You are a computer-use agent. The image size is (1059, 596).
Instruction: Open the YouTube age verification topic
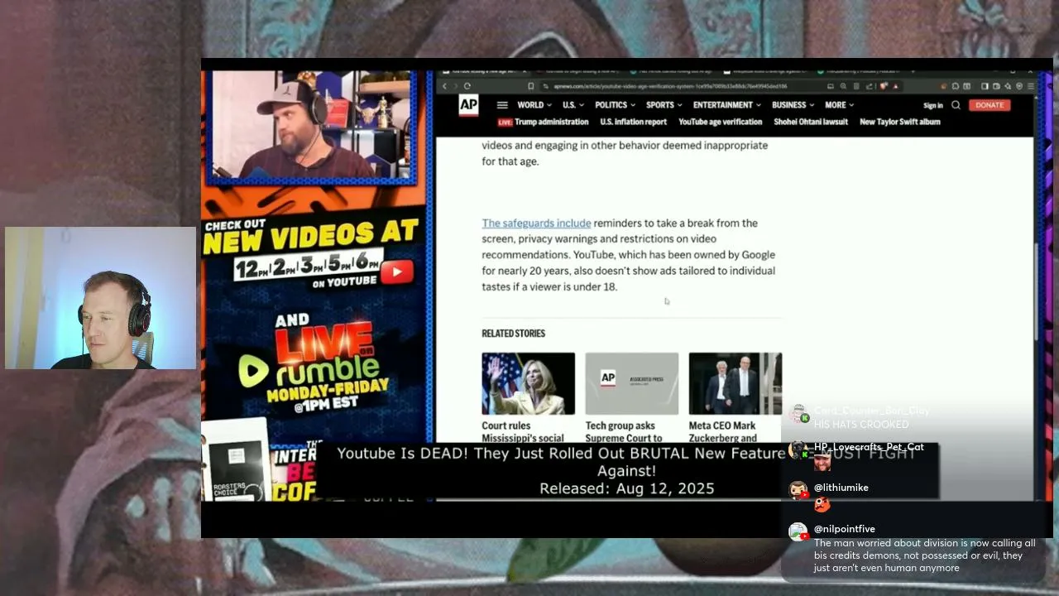720,123
